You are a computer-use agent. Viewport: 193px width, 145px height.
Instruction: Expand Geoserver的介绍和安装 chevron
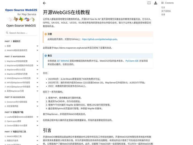pyautogui.click(x=37, y=102)
